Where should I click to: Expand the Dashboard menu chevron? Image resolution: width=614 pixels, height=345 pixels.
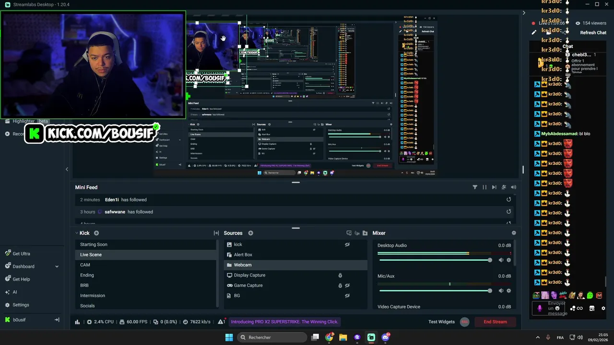[57, 266]
